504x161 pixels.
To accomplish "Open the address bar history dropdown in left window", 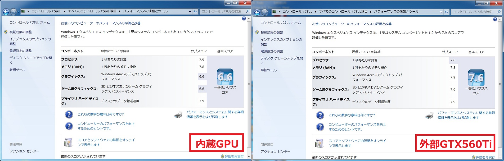I will coord(190,12).
